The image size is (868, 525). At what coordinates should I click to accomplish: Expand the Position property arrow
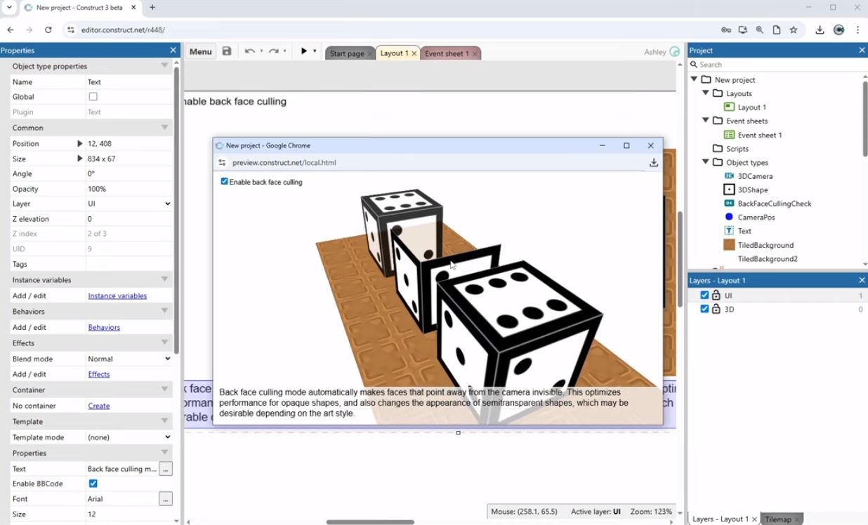(x=79, y=143)
